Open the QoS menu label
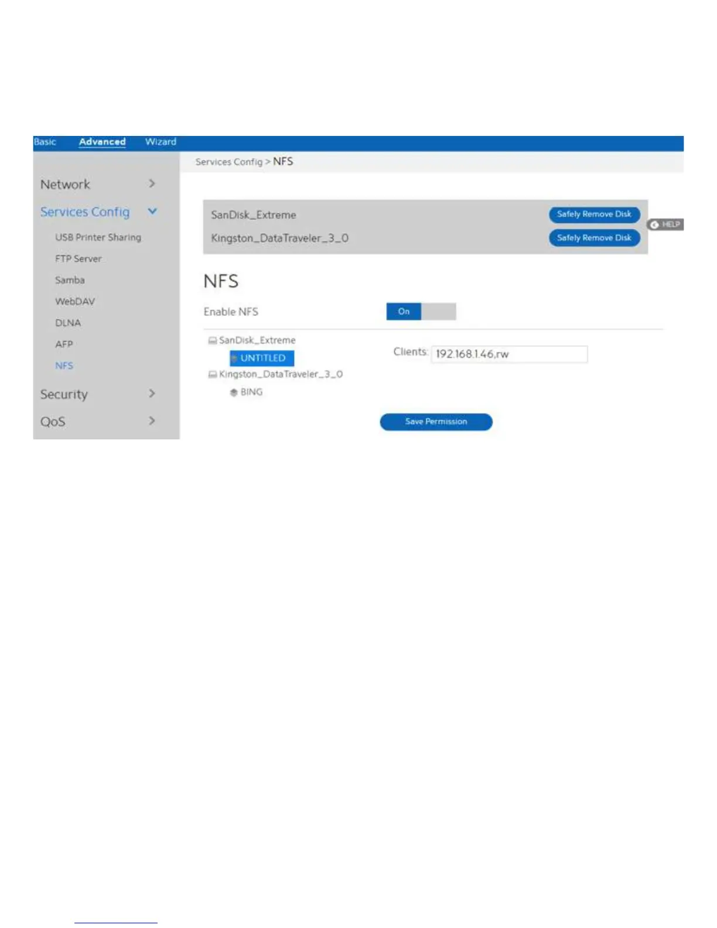Image resolution: width=717 pixels, height=928 pixels. coord(53,422)
